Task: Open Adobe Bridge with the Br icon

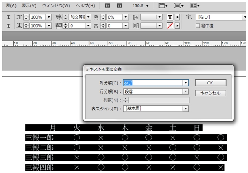Action: (x=107, y=6)
